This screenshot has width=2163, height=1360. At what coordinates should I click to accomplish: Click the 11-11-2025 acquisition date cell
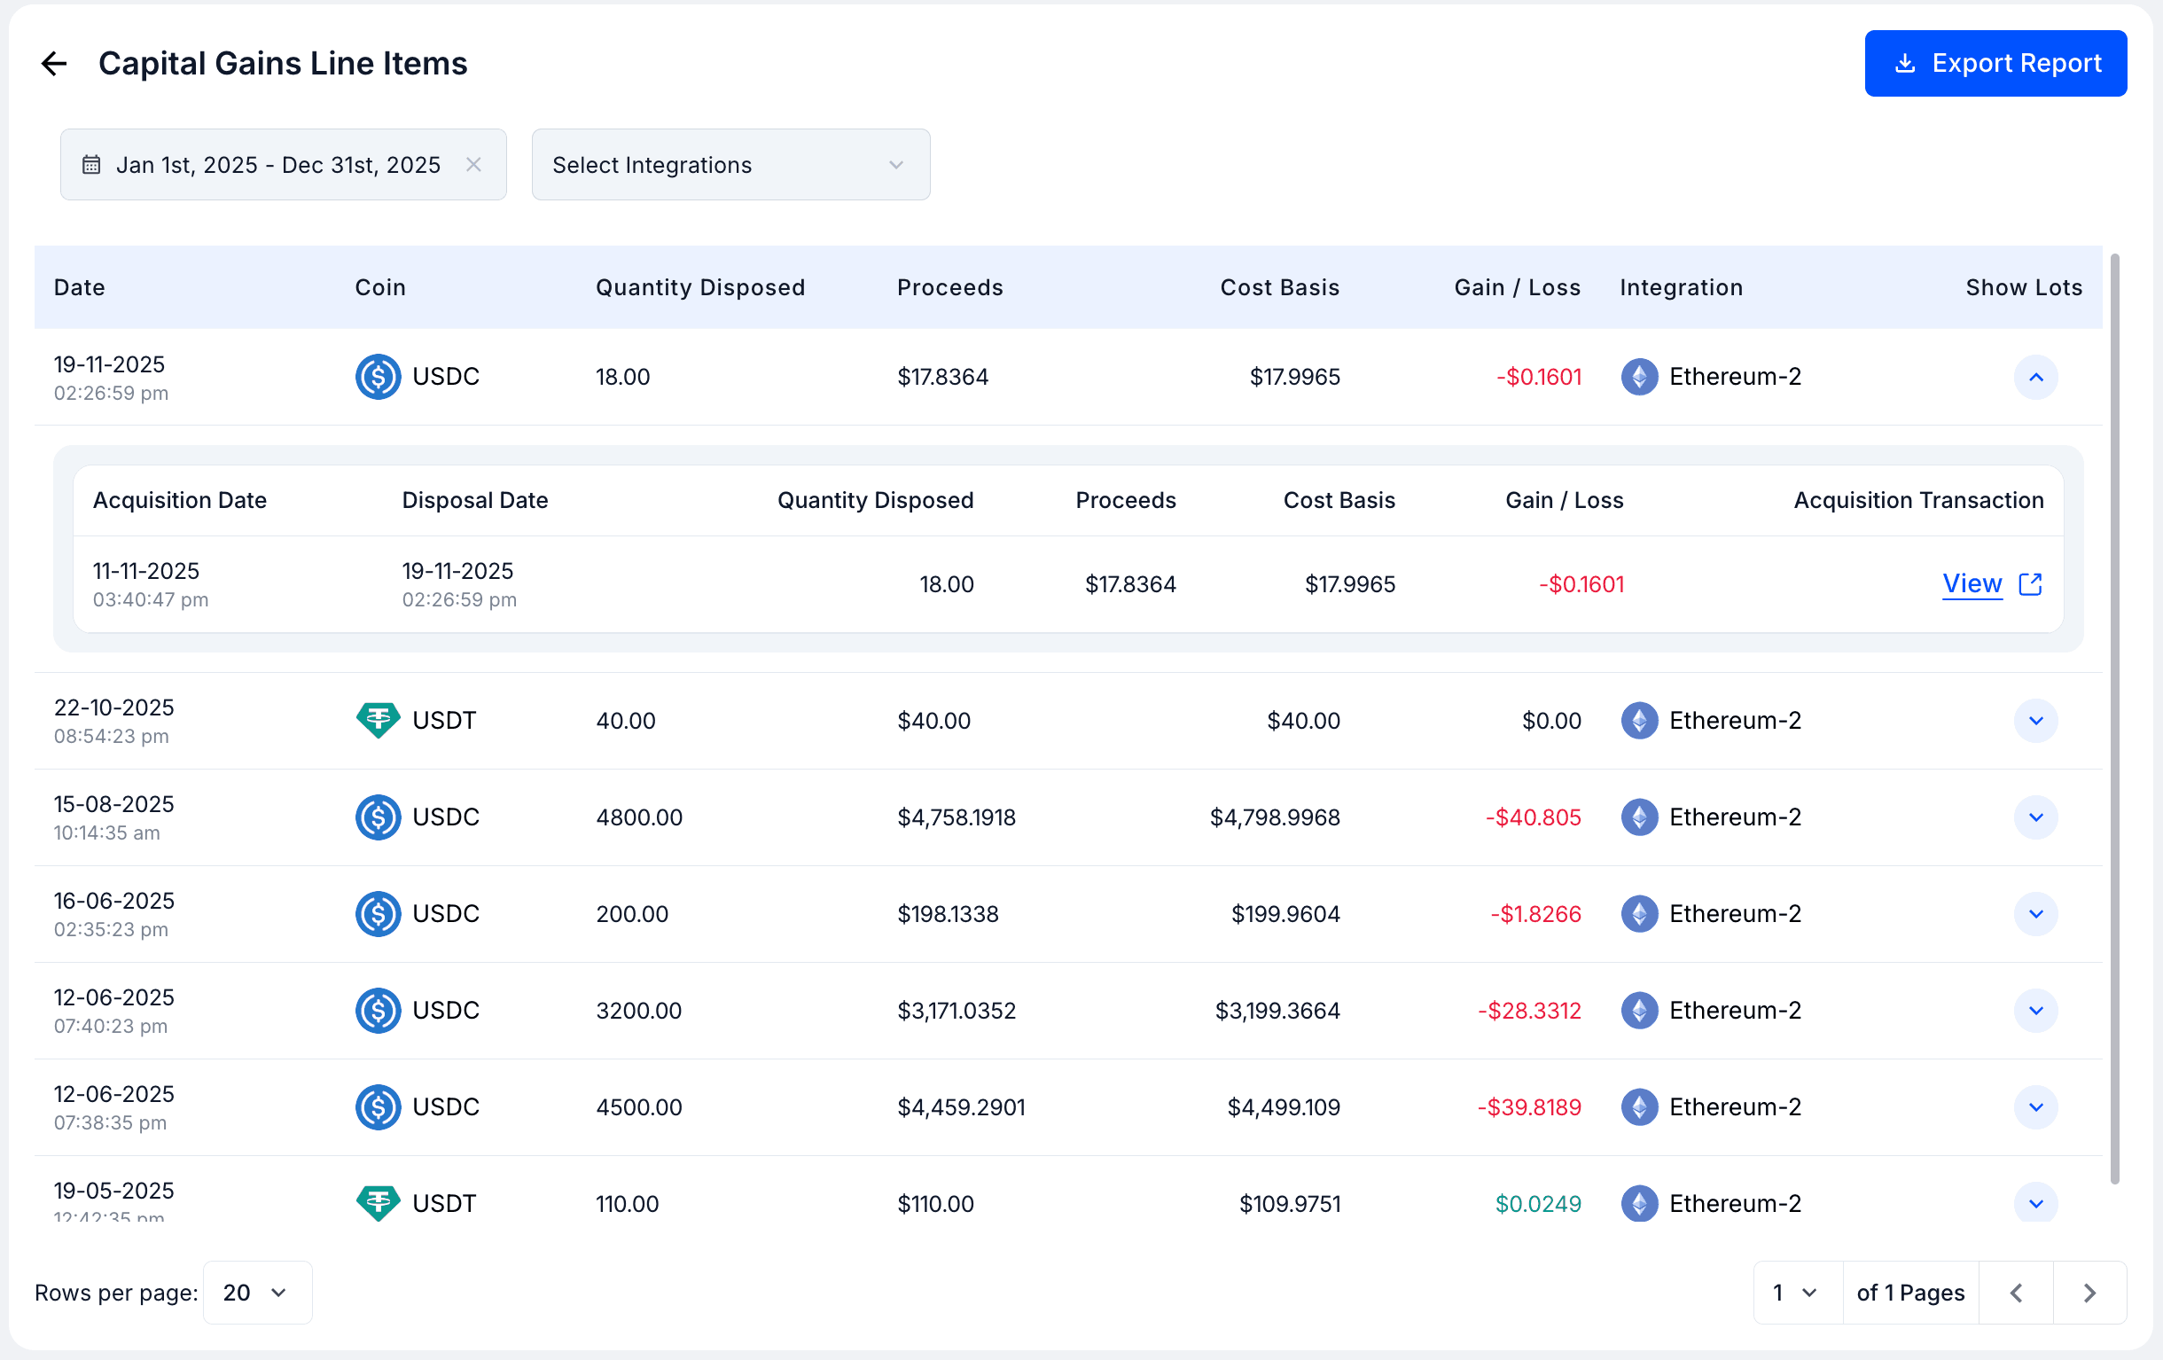pyautogui.click(x=149, y=584)
